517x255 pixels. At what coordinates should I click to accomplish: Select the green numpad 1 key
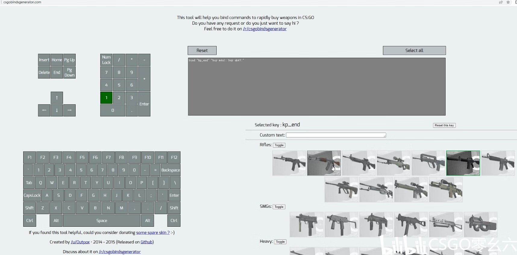tap(106, 98)
